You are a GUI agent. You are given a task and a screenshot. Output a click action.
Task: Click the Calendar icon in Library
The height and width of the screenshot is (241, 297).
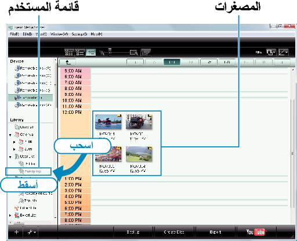point(17,135)
